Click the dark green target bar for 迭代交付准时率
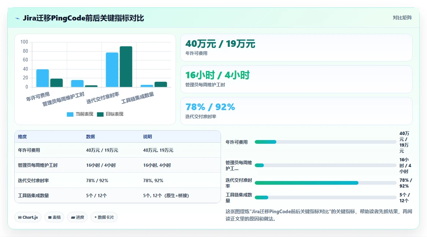The height and width of the screenshot is (237, 427). [126, 67]
